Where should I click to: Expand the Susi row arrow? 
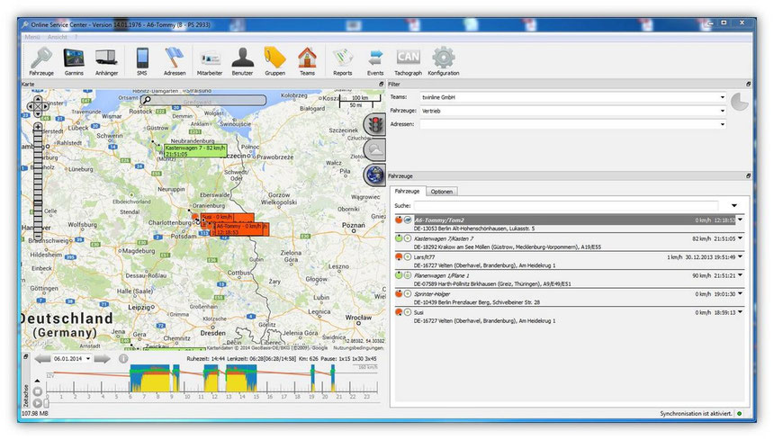[x=740, y=312]
